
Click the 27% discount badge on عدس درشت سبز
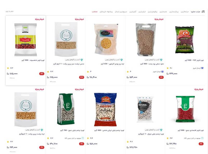pyautogui.click(x=82, y=77)
